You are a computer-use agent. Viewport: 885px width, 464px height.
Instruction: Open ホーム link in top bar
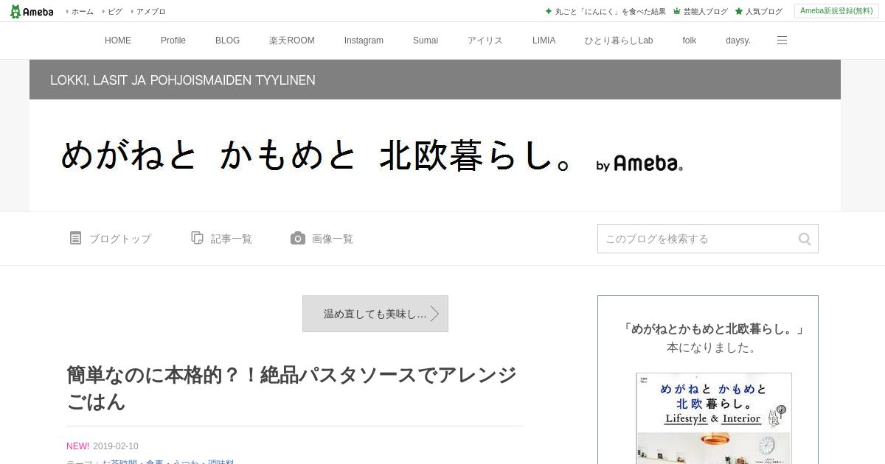click(83, 12)
